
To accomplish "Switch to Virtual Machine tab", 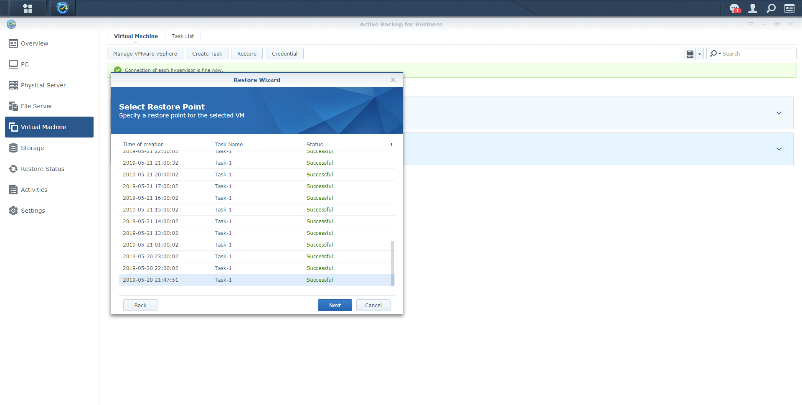I will [136, 36].
